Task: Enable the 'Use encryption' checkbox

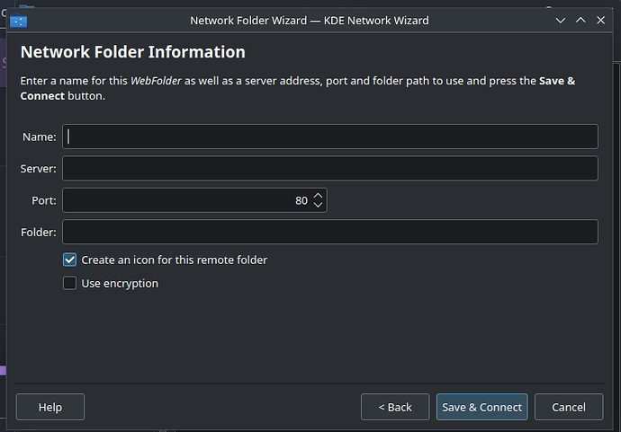Action: [x=70, y=283]
